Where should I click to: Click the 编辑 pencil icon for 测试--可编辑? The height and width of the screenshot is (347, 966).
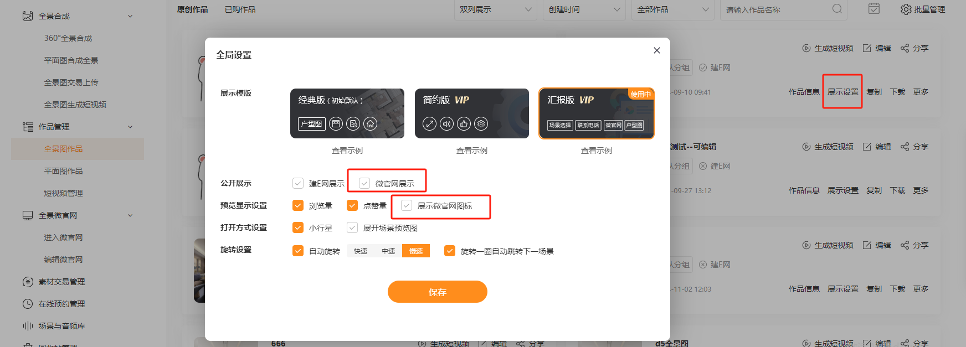pyautogui.click(x=867, y=147)
